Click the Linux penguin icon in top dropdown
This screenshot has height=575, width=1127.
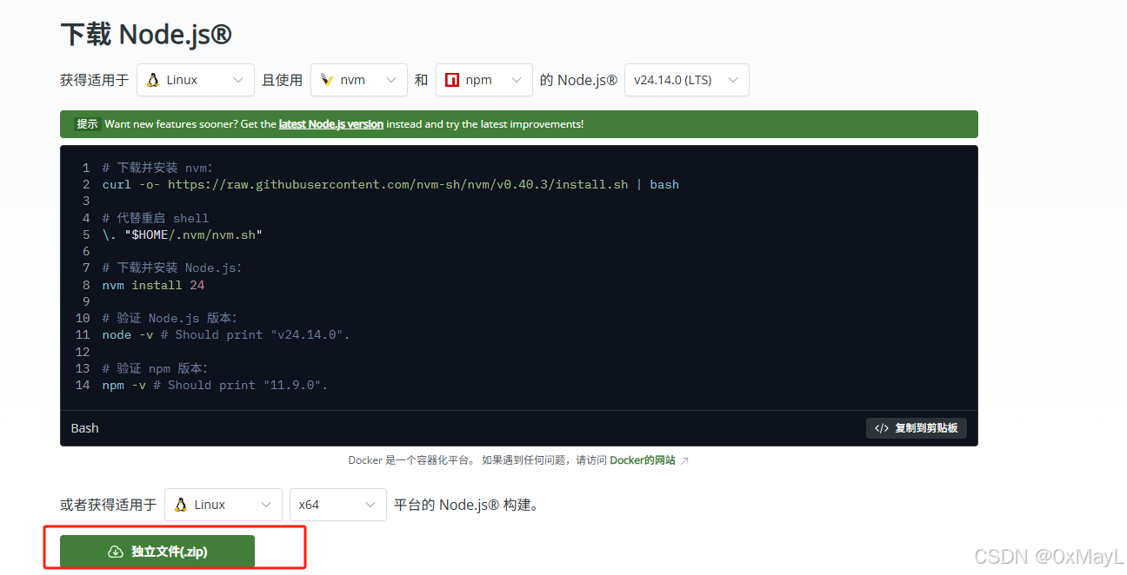153,80
